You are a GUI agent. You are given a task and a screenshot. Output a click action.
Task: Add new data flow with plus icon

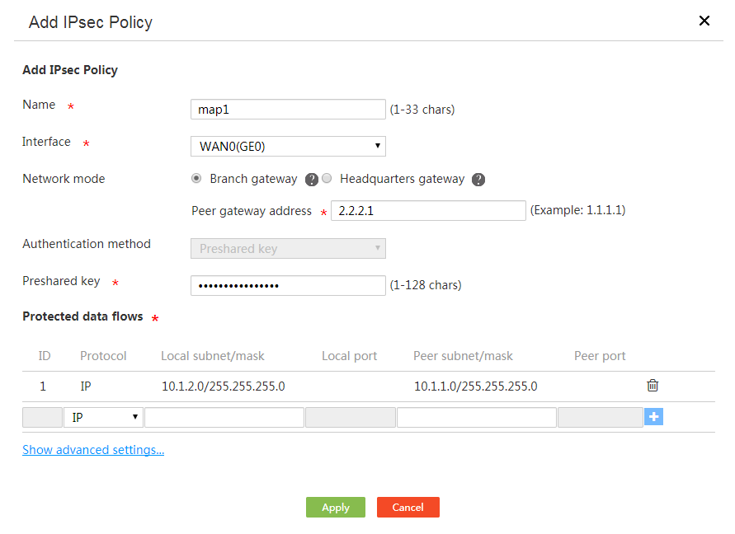(x=653, y=416)
